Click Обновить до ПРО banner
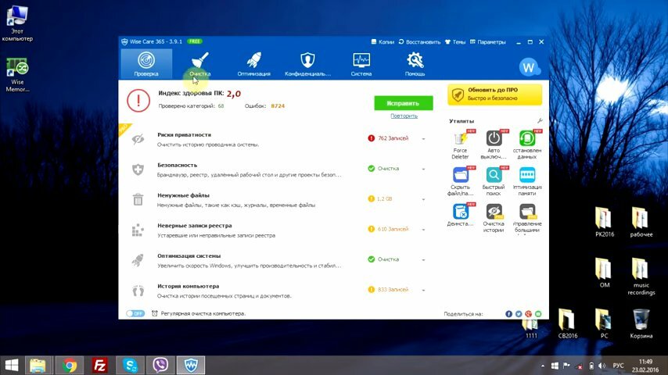The height and width of the screenshot is (375, 668). tap(494, 94)
